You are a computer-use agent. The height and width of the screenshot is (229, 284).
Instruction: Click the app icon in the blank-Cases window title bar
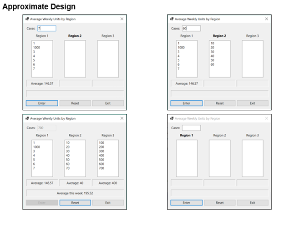[x=172, y=118]
